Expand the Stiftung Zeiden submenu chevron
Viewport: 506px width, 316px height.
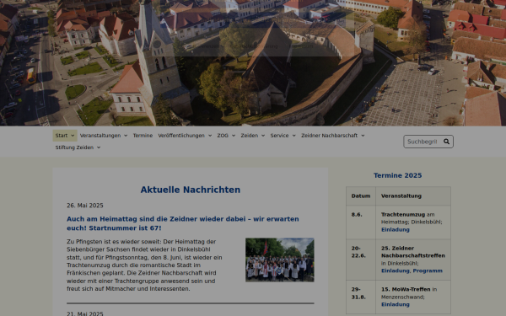[99, 147]
